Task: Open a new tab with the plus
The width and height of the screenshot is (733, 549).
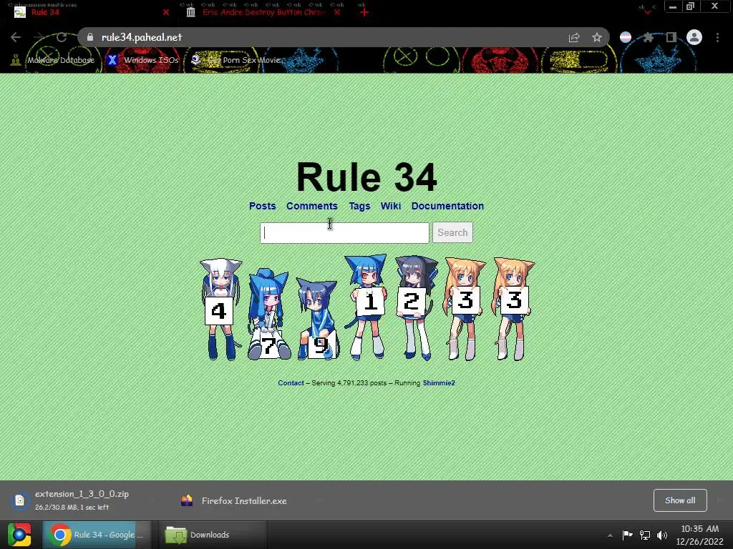Action: 364,13
